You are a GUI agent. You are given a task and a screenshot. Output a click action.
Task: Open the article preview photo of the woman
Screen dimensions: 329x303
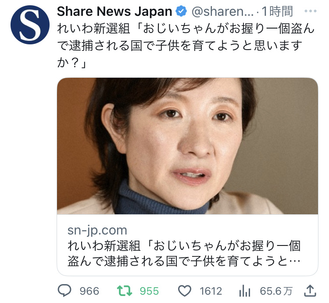[187, 146]
